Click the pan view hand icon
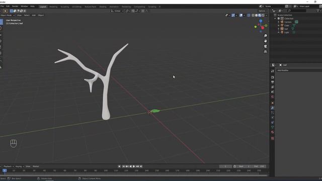 265,41
